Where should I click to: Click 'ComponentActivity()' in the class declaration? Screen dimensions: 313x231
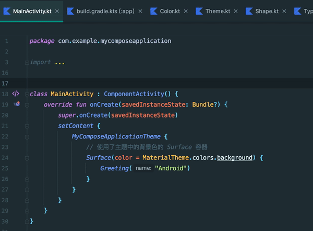pos(137,94)
